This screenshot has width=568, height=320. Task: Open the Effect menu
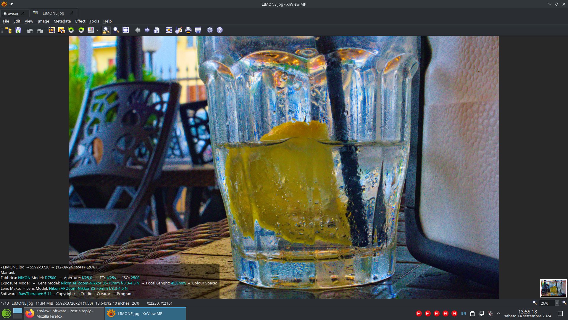point(80,21)
